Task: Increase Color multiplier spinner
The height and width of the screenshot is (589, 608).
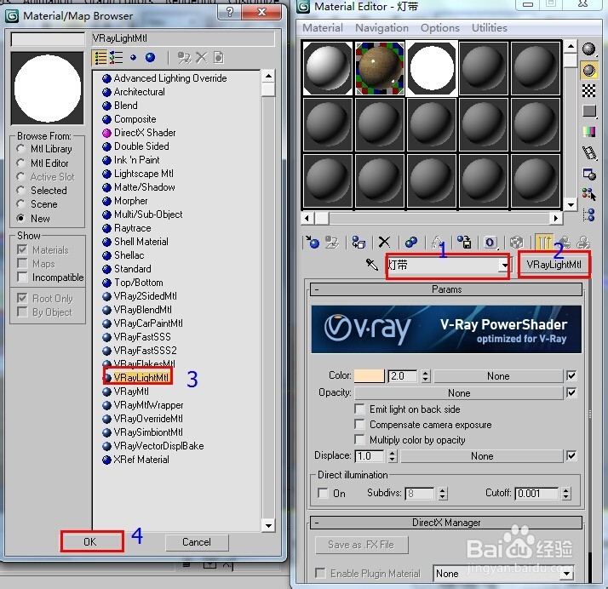Action: 426,373
